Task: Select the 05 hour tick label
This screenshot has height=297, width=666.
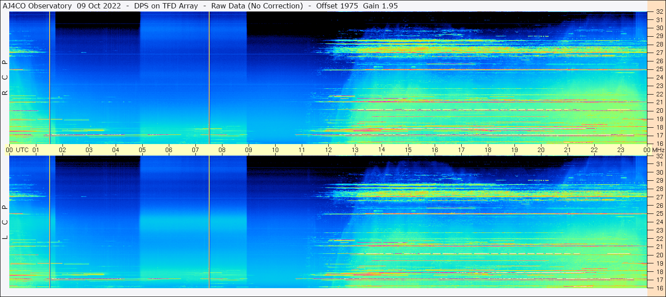Action: pyautogui.click(x=142, y=150)
